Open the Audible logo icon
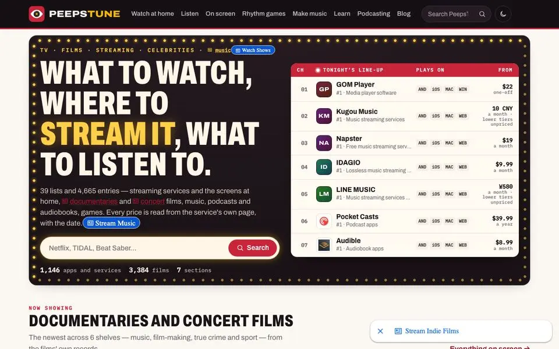This screenshot has width=559, height=349. pos(324,245)
